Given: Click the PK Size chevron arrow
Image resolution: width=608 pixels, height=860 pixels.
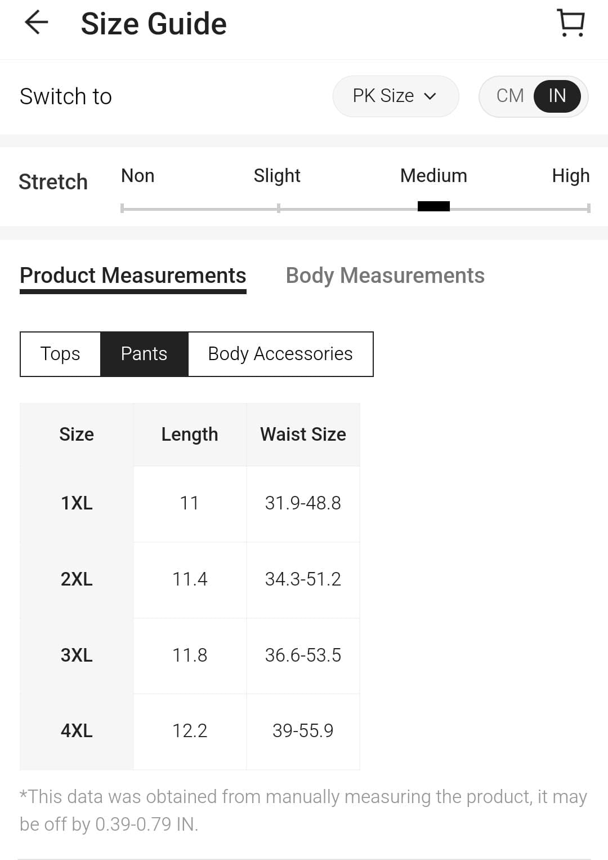Looking at the screenshot, I should click(x=430, y=96).
